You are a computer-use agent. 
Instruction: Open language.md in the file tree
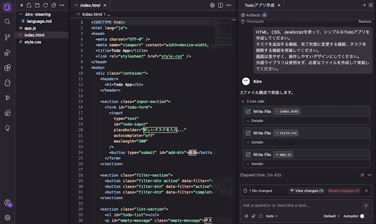(39, 22)
